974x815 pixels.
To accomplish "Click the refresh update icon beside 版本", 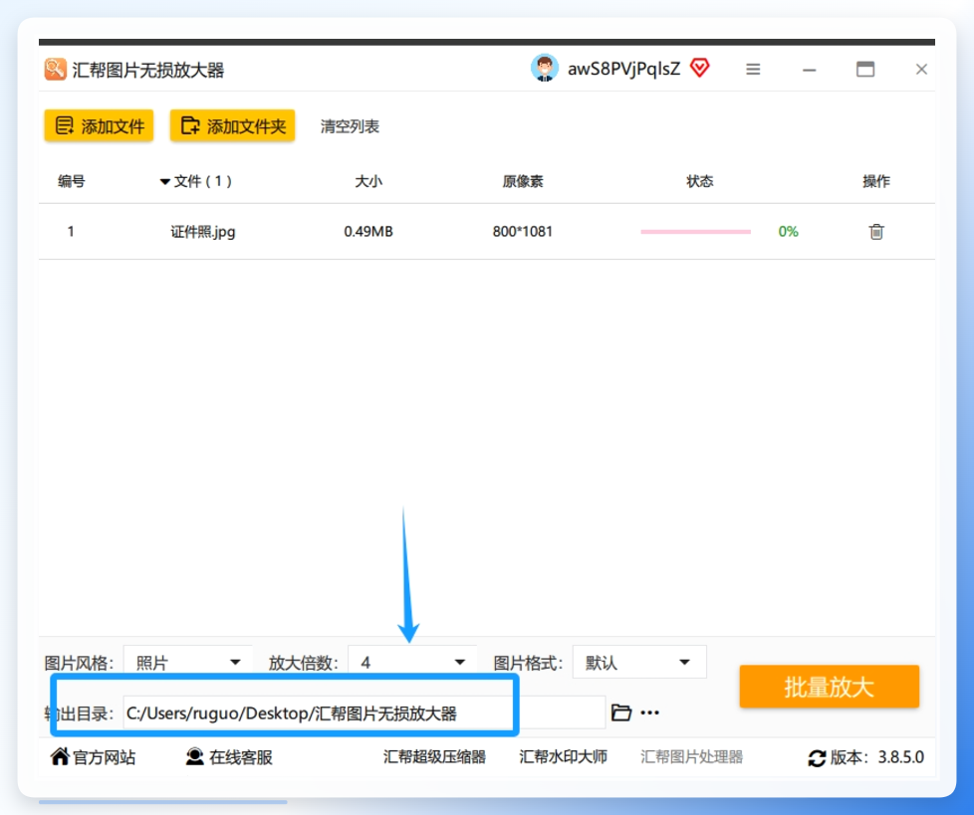I will coord(817,758).
